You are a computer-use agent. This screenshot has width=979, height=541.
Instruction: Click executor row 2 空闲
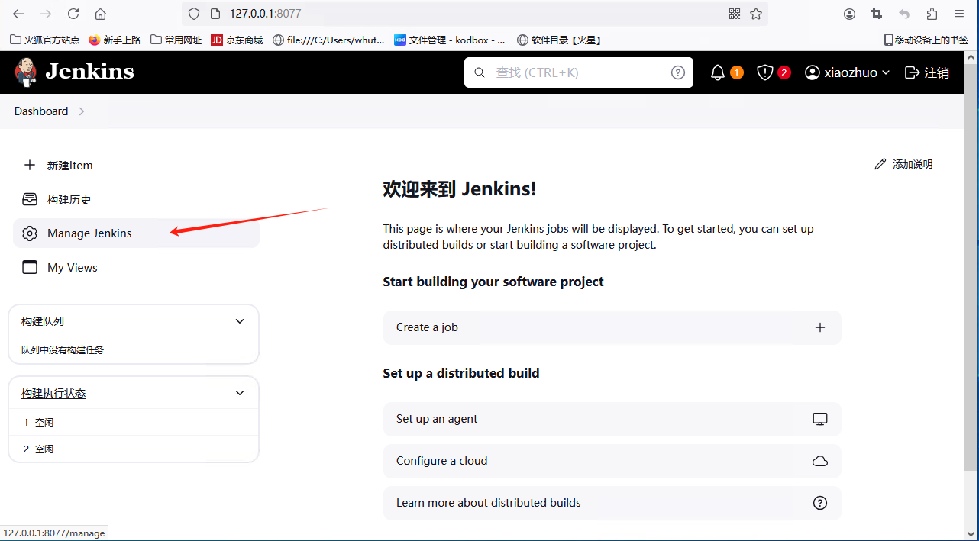coord(134,449)
